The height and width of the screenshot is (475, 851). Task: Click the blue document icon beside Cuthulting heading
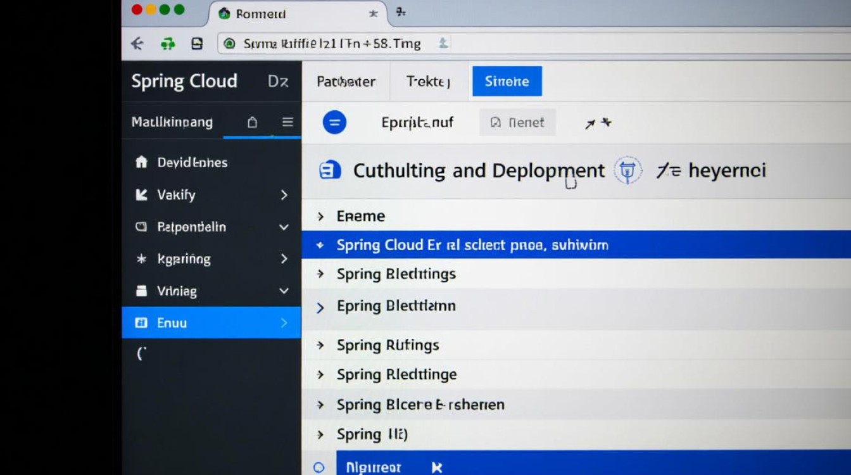331,170
